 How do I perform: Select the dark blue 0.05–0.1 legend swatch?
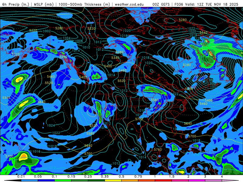point(46,180)
